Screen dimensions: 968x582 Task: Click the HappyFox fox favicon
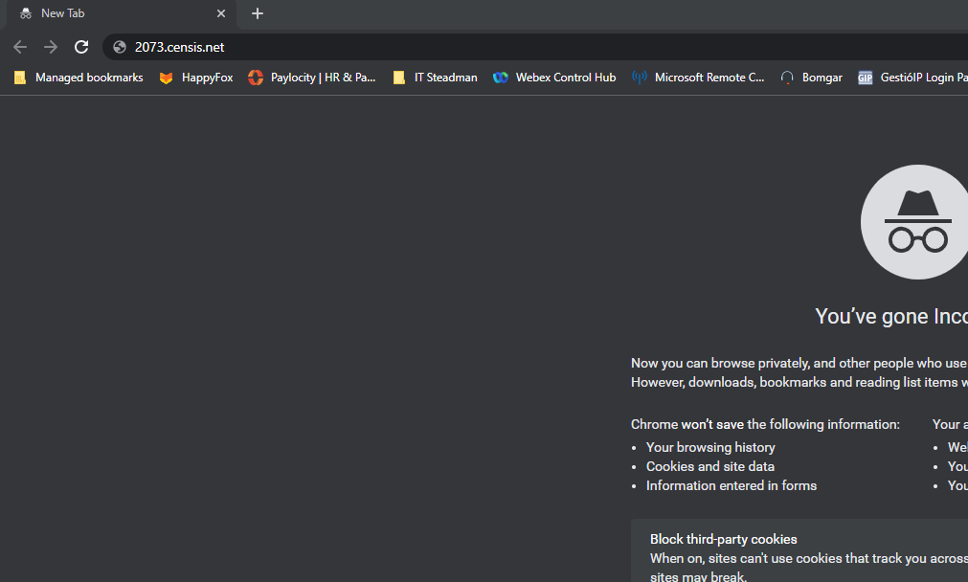pyautogui.click(x=166, y=78)
